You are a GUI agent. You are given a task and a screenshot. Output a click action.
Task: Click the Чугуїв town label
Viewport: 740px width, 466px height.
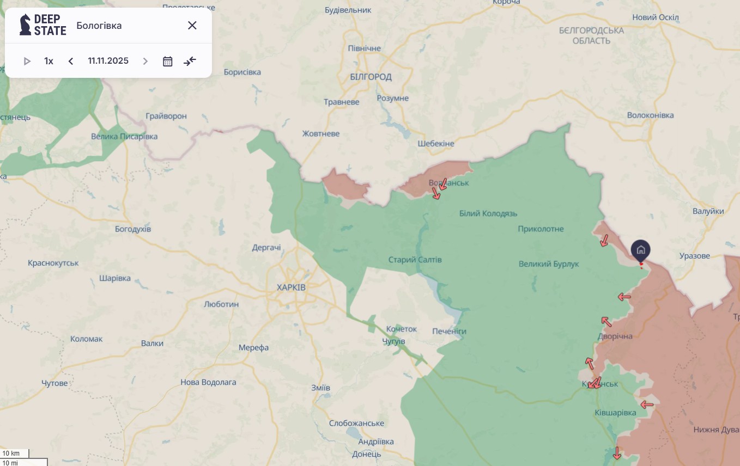[x=393, y=341]
